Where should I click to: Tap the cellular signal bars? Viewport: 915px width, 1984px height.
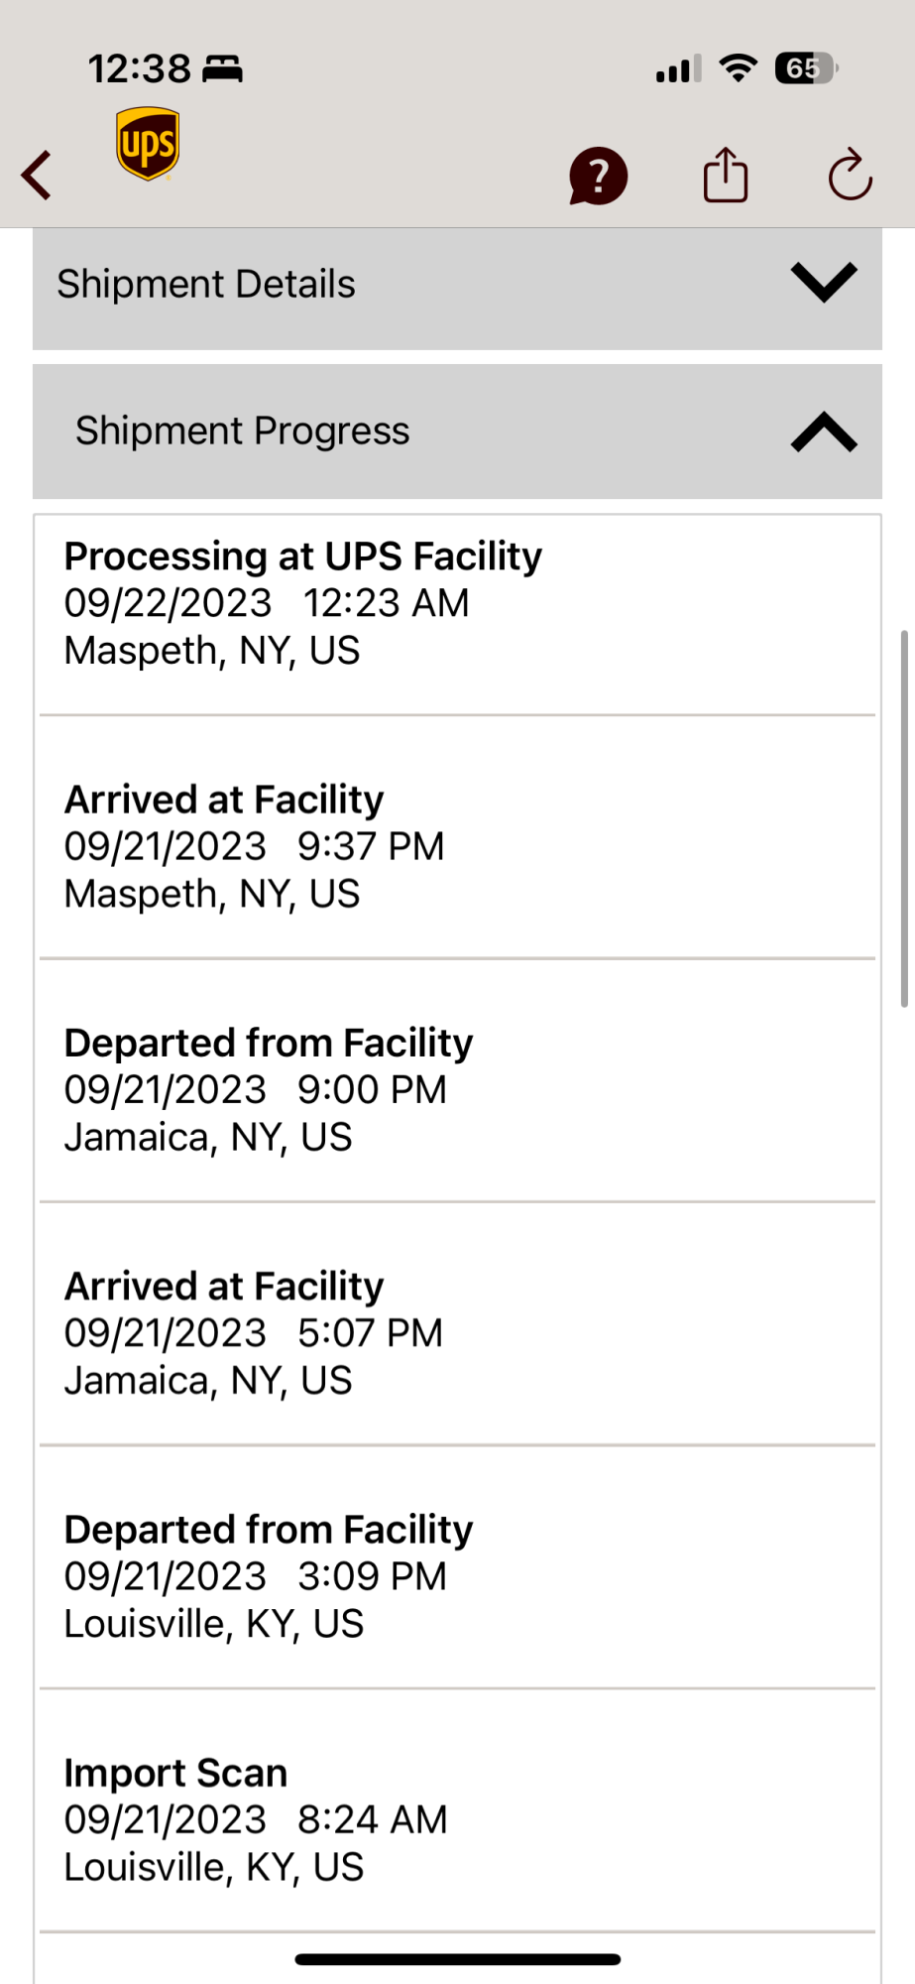tap(678, 69)
